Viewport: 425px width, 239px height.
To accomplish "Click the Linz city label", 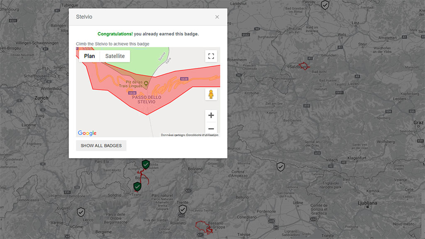I will (355, 23).
